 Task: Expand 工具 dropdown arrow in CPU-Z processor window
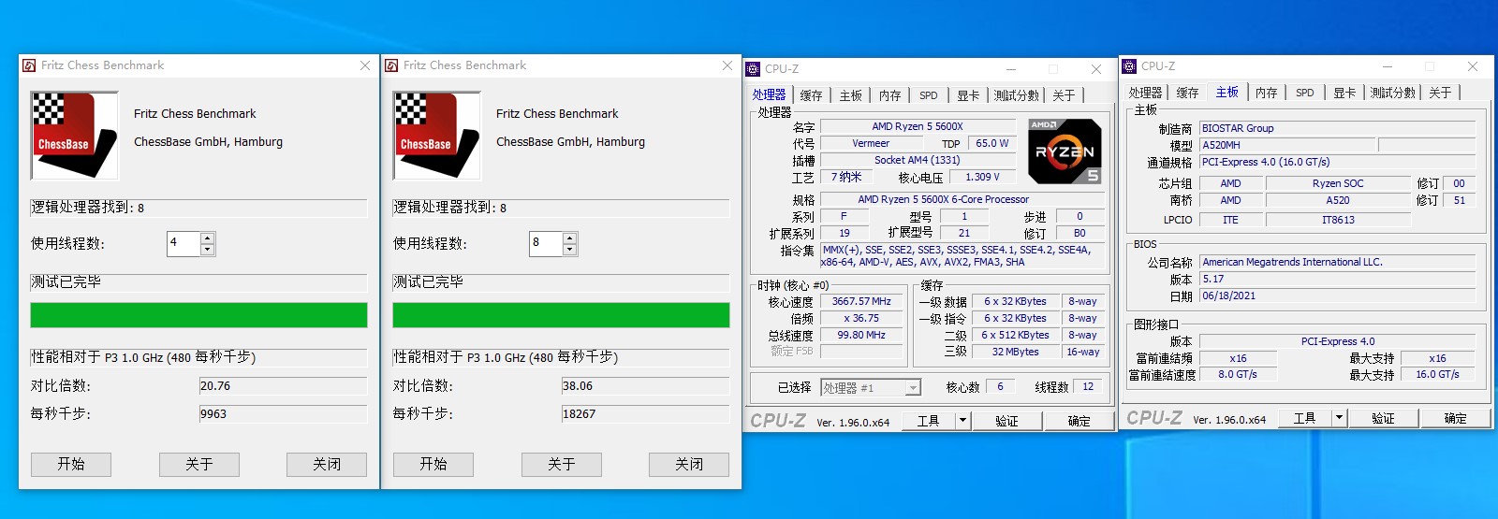pos(962,421)
